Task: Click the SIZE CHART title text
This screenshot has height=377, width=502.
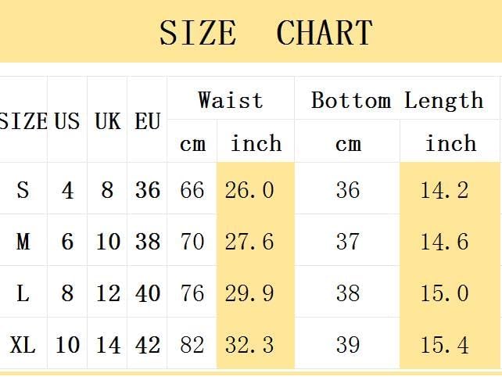Action: pos(266,33)
